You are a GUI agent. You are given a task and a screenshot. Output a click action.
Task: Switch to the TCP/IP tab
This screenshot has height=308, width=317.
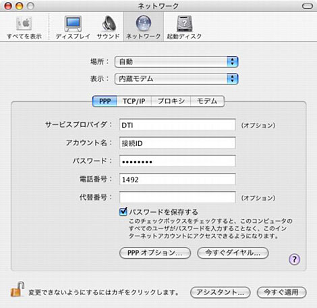click(134, 101)
